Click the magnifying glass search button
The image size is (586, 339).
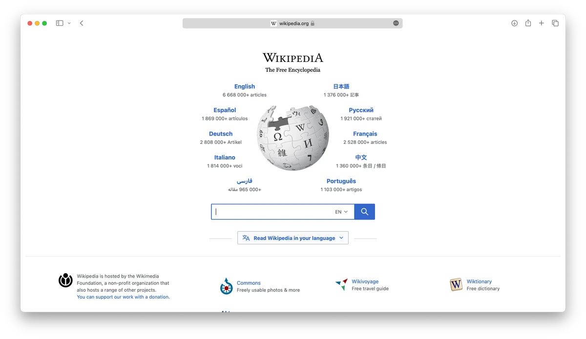click(364, 211)
